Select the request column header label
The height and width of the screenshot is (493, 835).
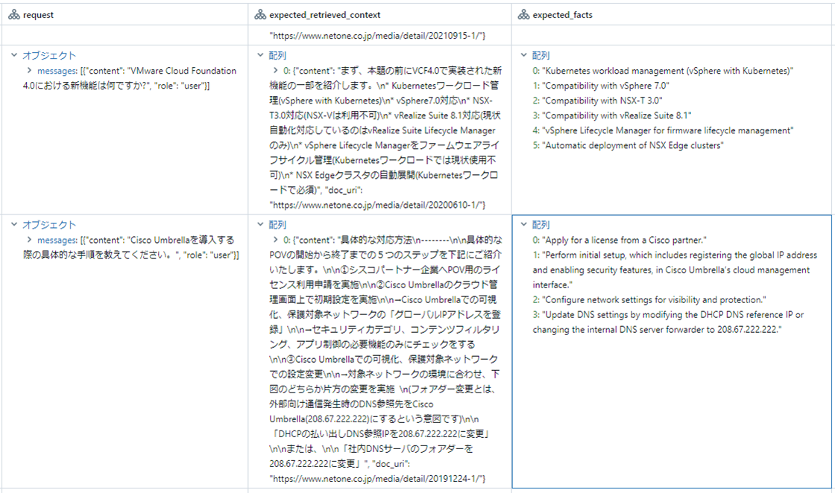click(38, 15)
